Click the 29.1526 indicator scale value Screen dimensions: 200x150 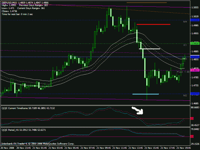tap(195, 144)
